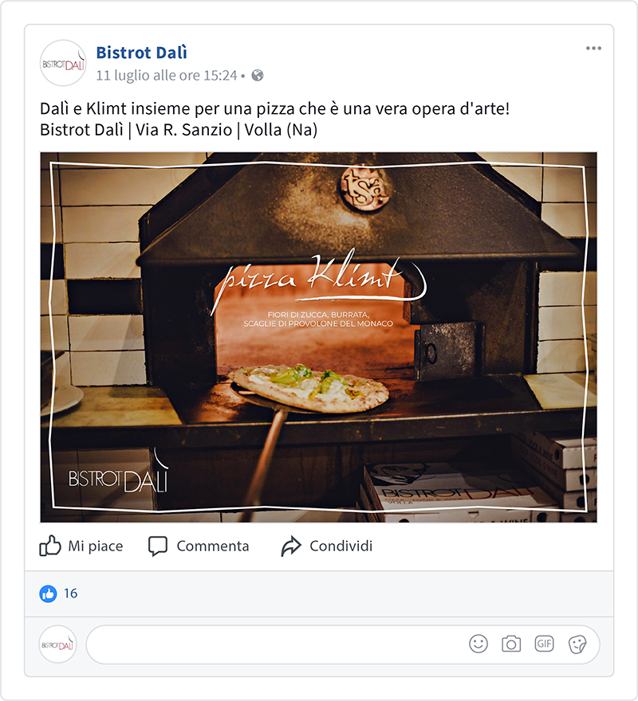The image size is (638, 701).
Task: Click the Bistrot Dalì avatar beside comment box
Action: [x=57, y=644]
